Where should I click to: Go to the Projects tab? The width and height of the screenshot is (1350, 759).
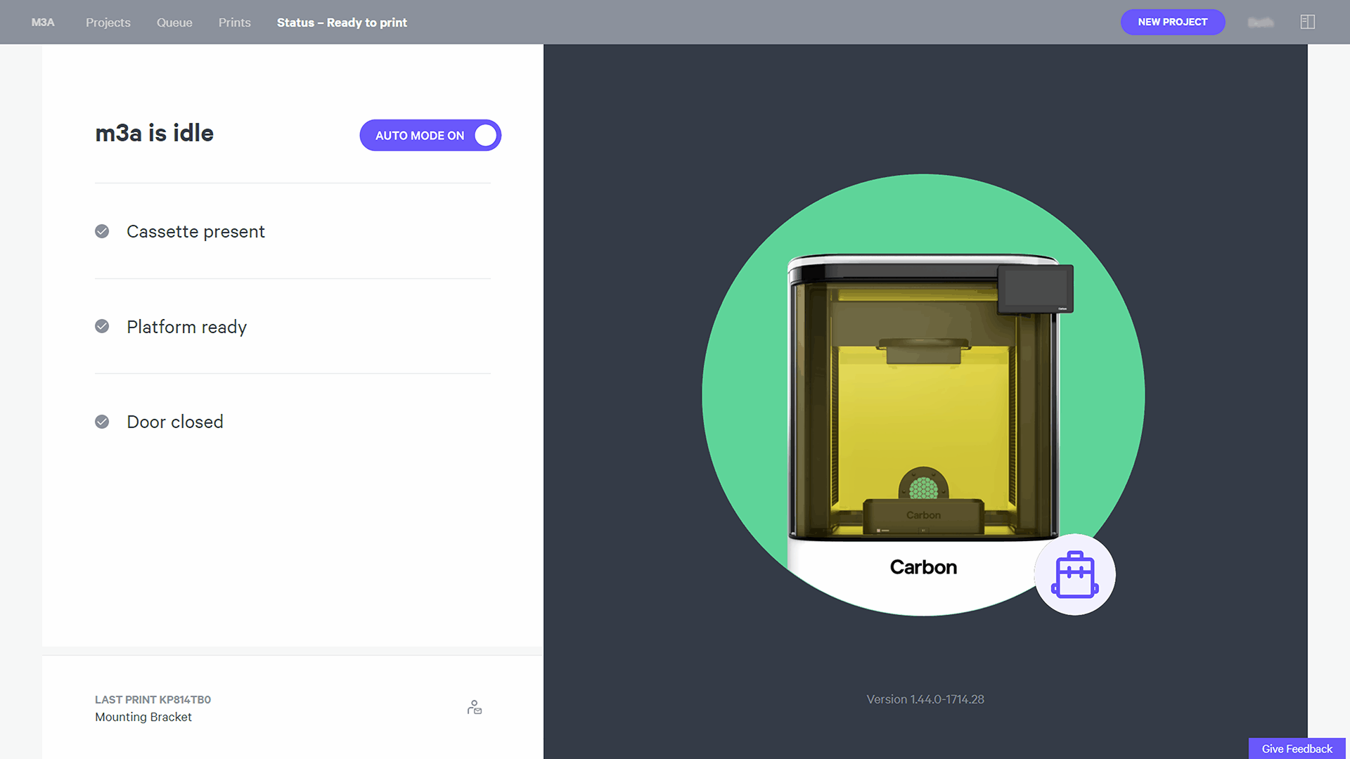(x=108, y=22)
